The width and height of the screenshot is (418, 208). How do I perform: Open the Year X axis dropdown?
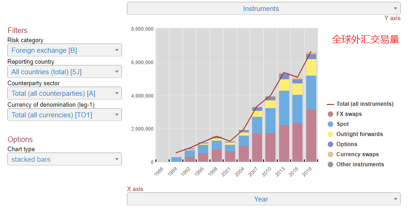[263, 199]
